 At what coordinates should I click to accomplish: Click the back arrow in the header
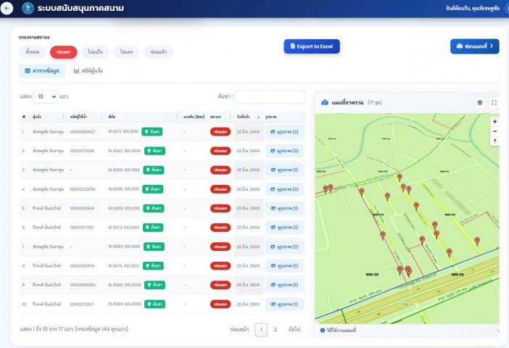pyautogui.click(x=8, y=8)
